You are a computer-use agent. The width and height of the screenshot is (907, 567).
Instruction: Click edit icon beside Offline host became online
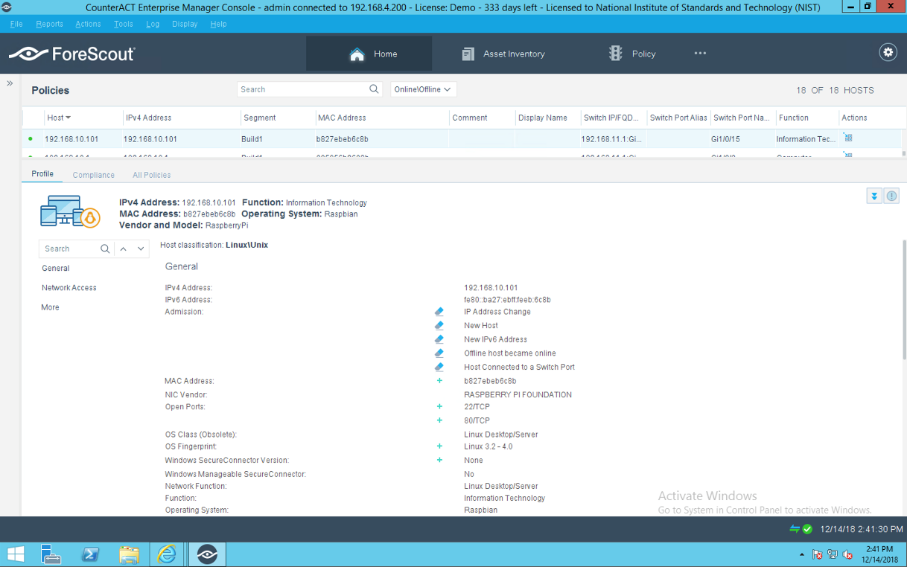point(439,353)
